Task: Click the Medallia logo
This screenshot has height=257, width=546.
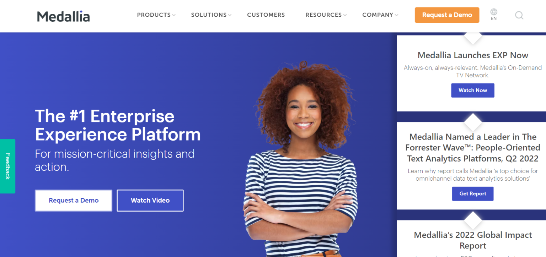Action: pos(63,16)
